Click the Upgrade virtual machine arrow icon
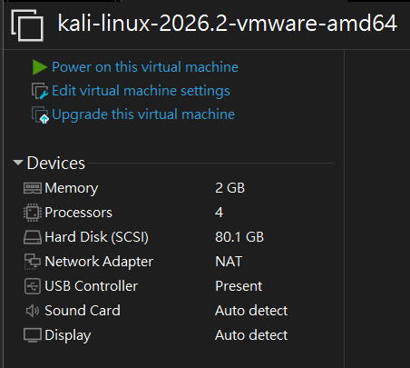The image size is (410, 368). [40, 114]
